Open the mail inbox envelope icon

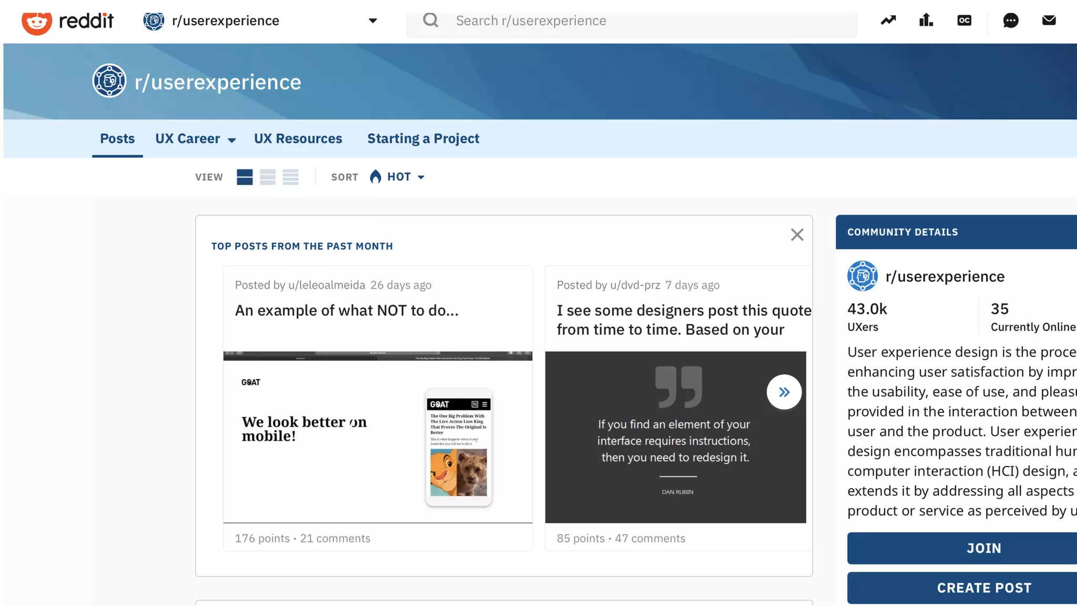[x=1049, y=21]
